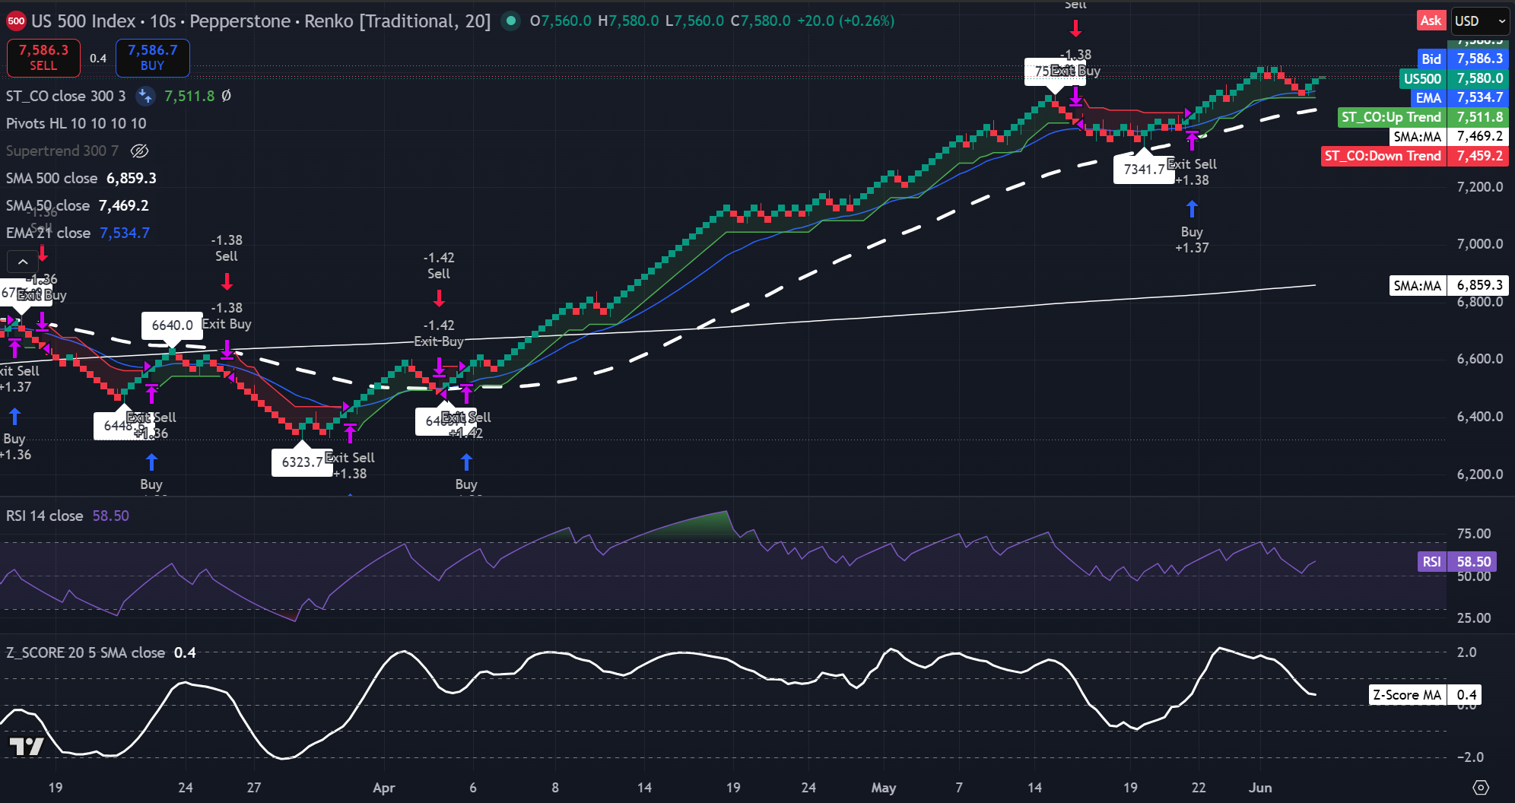Click the EMA 7,534.7 price label
The image size is (1515, 803).
pyautogui.click(x=1459, y=97)
